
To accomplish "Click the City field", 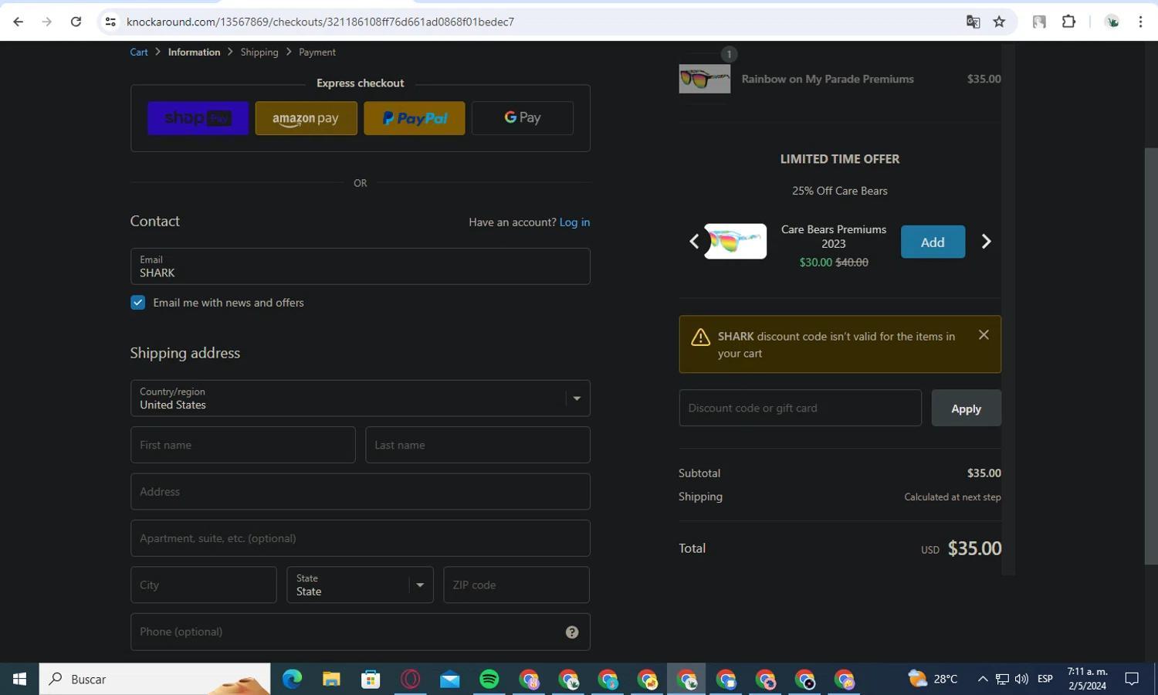I will [203, 585].
